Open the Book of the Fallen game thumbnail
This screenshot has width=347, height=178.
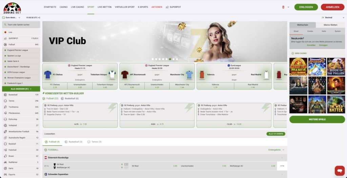336,67
